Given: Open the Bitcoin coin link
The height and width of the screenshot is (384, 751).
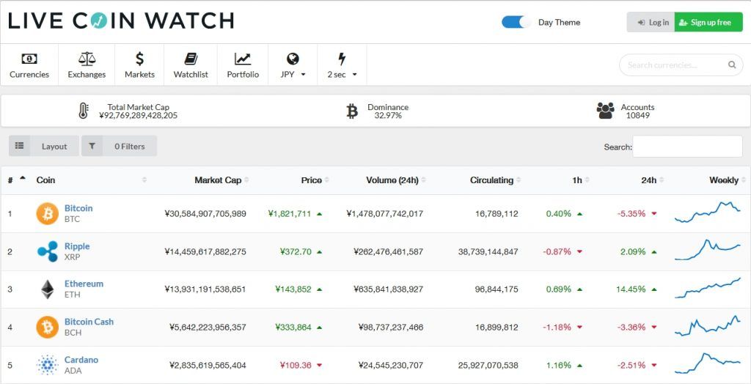Looking at the screenshot, I should tap(78, 208).
